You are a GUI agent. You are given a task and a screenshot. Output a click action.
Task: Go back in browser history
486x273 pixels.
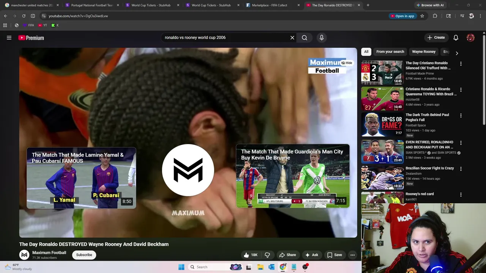coord(5,16)
